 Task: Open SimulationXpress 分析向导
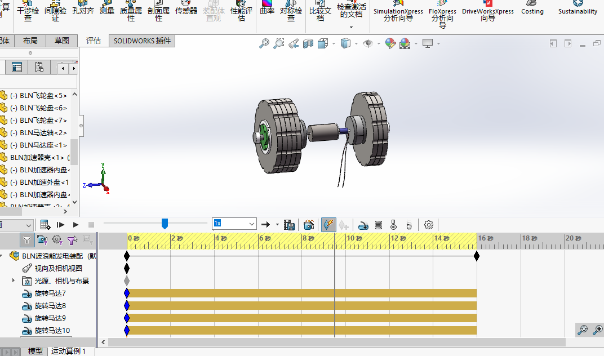[398, 12]
